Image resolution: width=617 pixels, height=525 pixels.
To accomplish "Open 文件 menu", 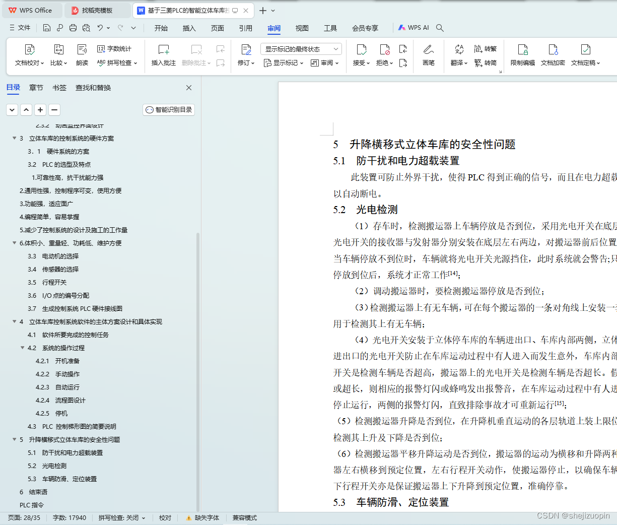I will tap(20, 28).
